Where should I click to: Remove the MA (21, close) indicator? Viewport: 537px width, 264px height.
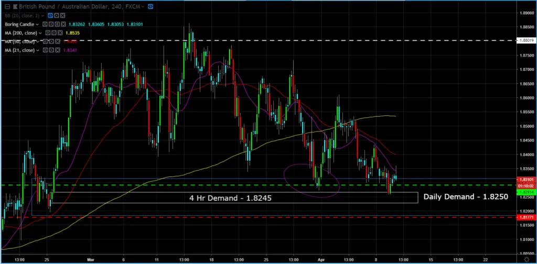(58, 50)
